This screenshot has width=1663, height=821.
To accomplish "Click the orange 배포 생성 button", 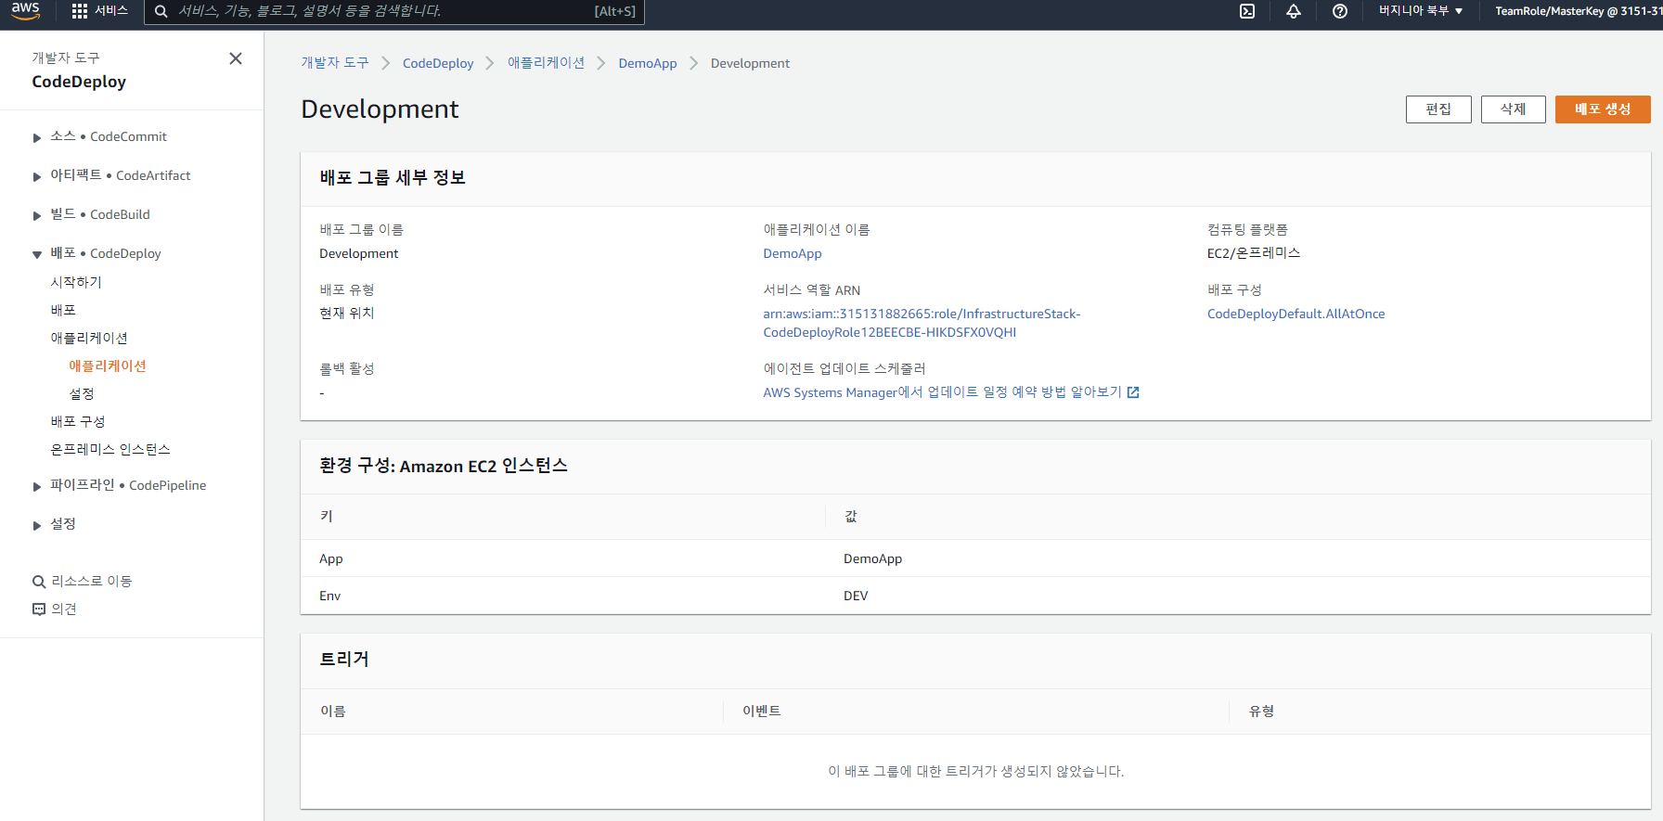I will 1603,109.
